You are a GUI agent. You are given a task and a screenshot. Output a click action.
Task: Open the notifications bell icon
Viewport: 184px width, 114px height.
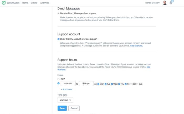(x=171, y=3)
